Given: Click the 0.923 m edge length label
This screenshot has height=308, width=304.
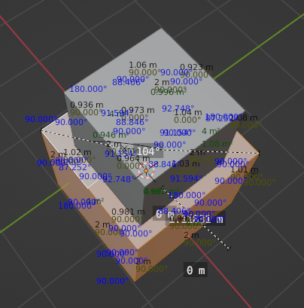Looking at the screenshot, I should click(x=196, y=67).
